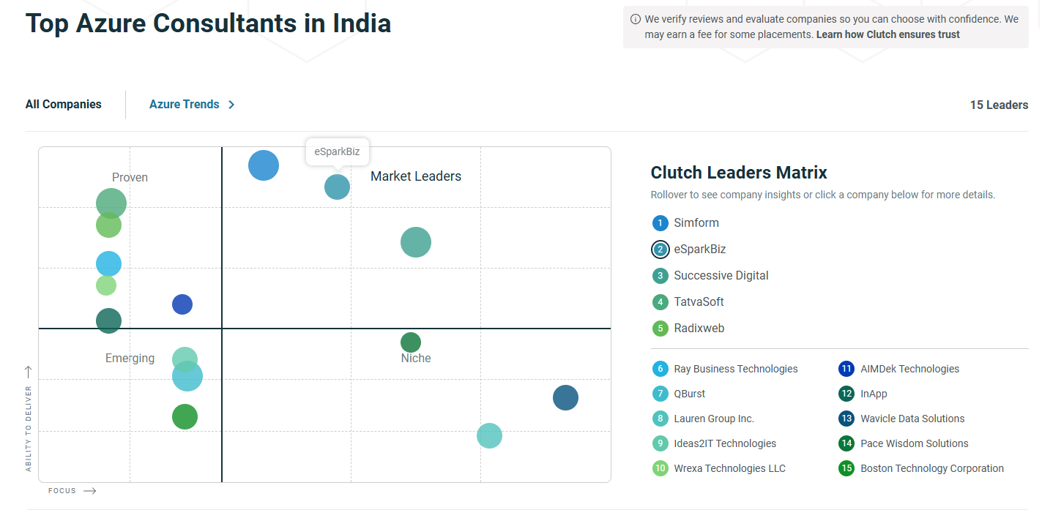The width and height of the screenshot is (1042, 510).
Task: Select the Azure Trends tab
Action: coord(184,104)
